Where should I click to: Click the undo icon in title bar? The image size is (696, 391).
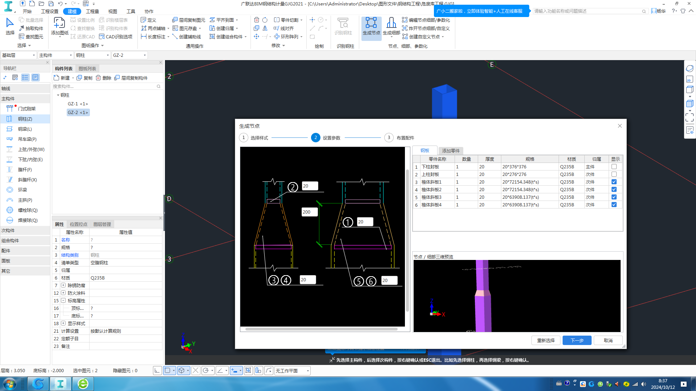click(x=60, y=4)
